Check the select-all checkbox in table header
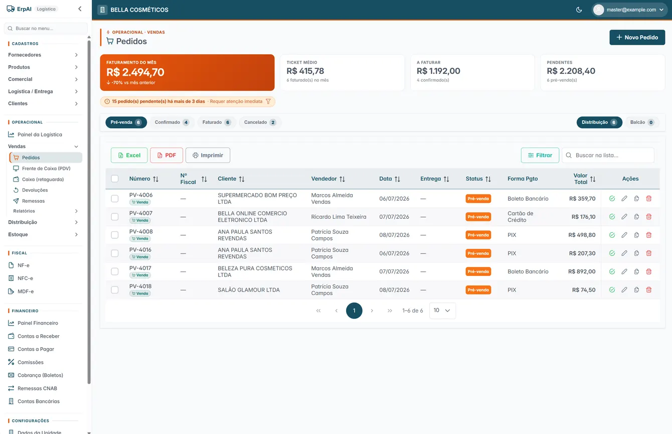The width and height of the screenshot is (672, 434). tap(115, 179)
